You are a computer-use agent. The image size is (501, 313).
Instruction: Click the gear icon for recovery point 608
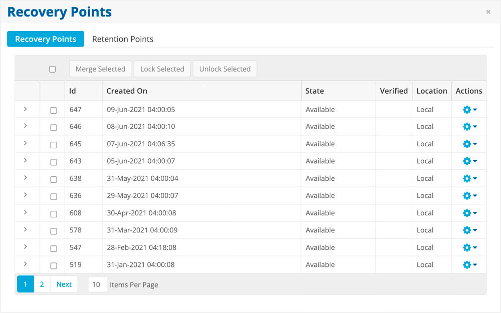(x=469, y=213)
